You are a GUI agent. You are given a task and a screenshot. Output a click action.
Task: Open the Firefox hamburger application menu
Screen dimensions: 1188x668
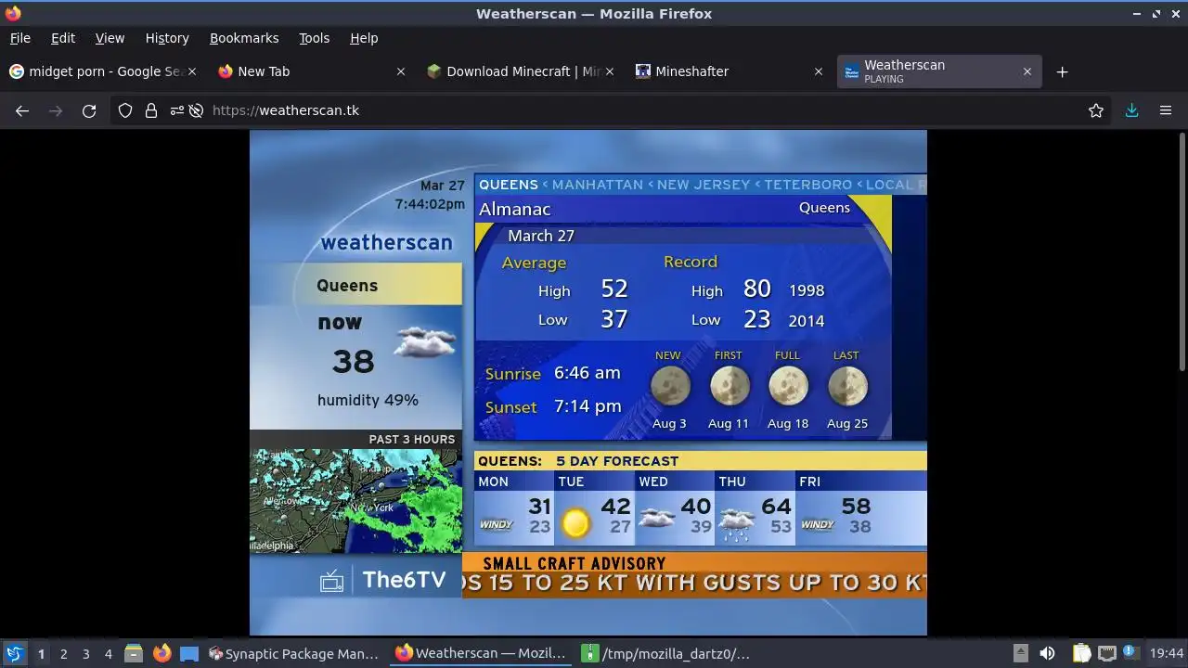coord(1166,110)
